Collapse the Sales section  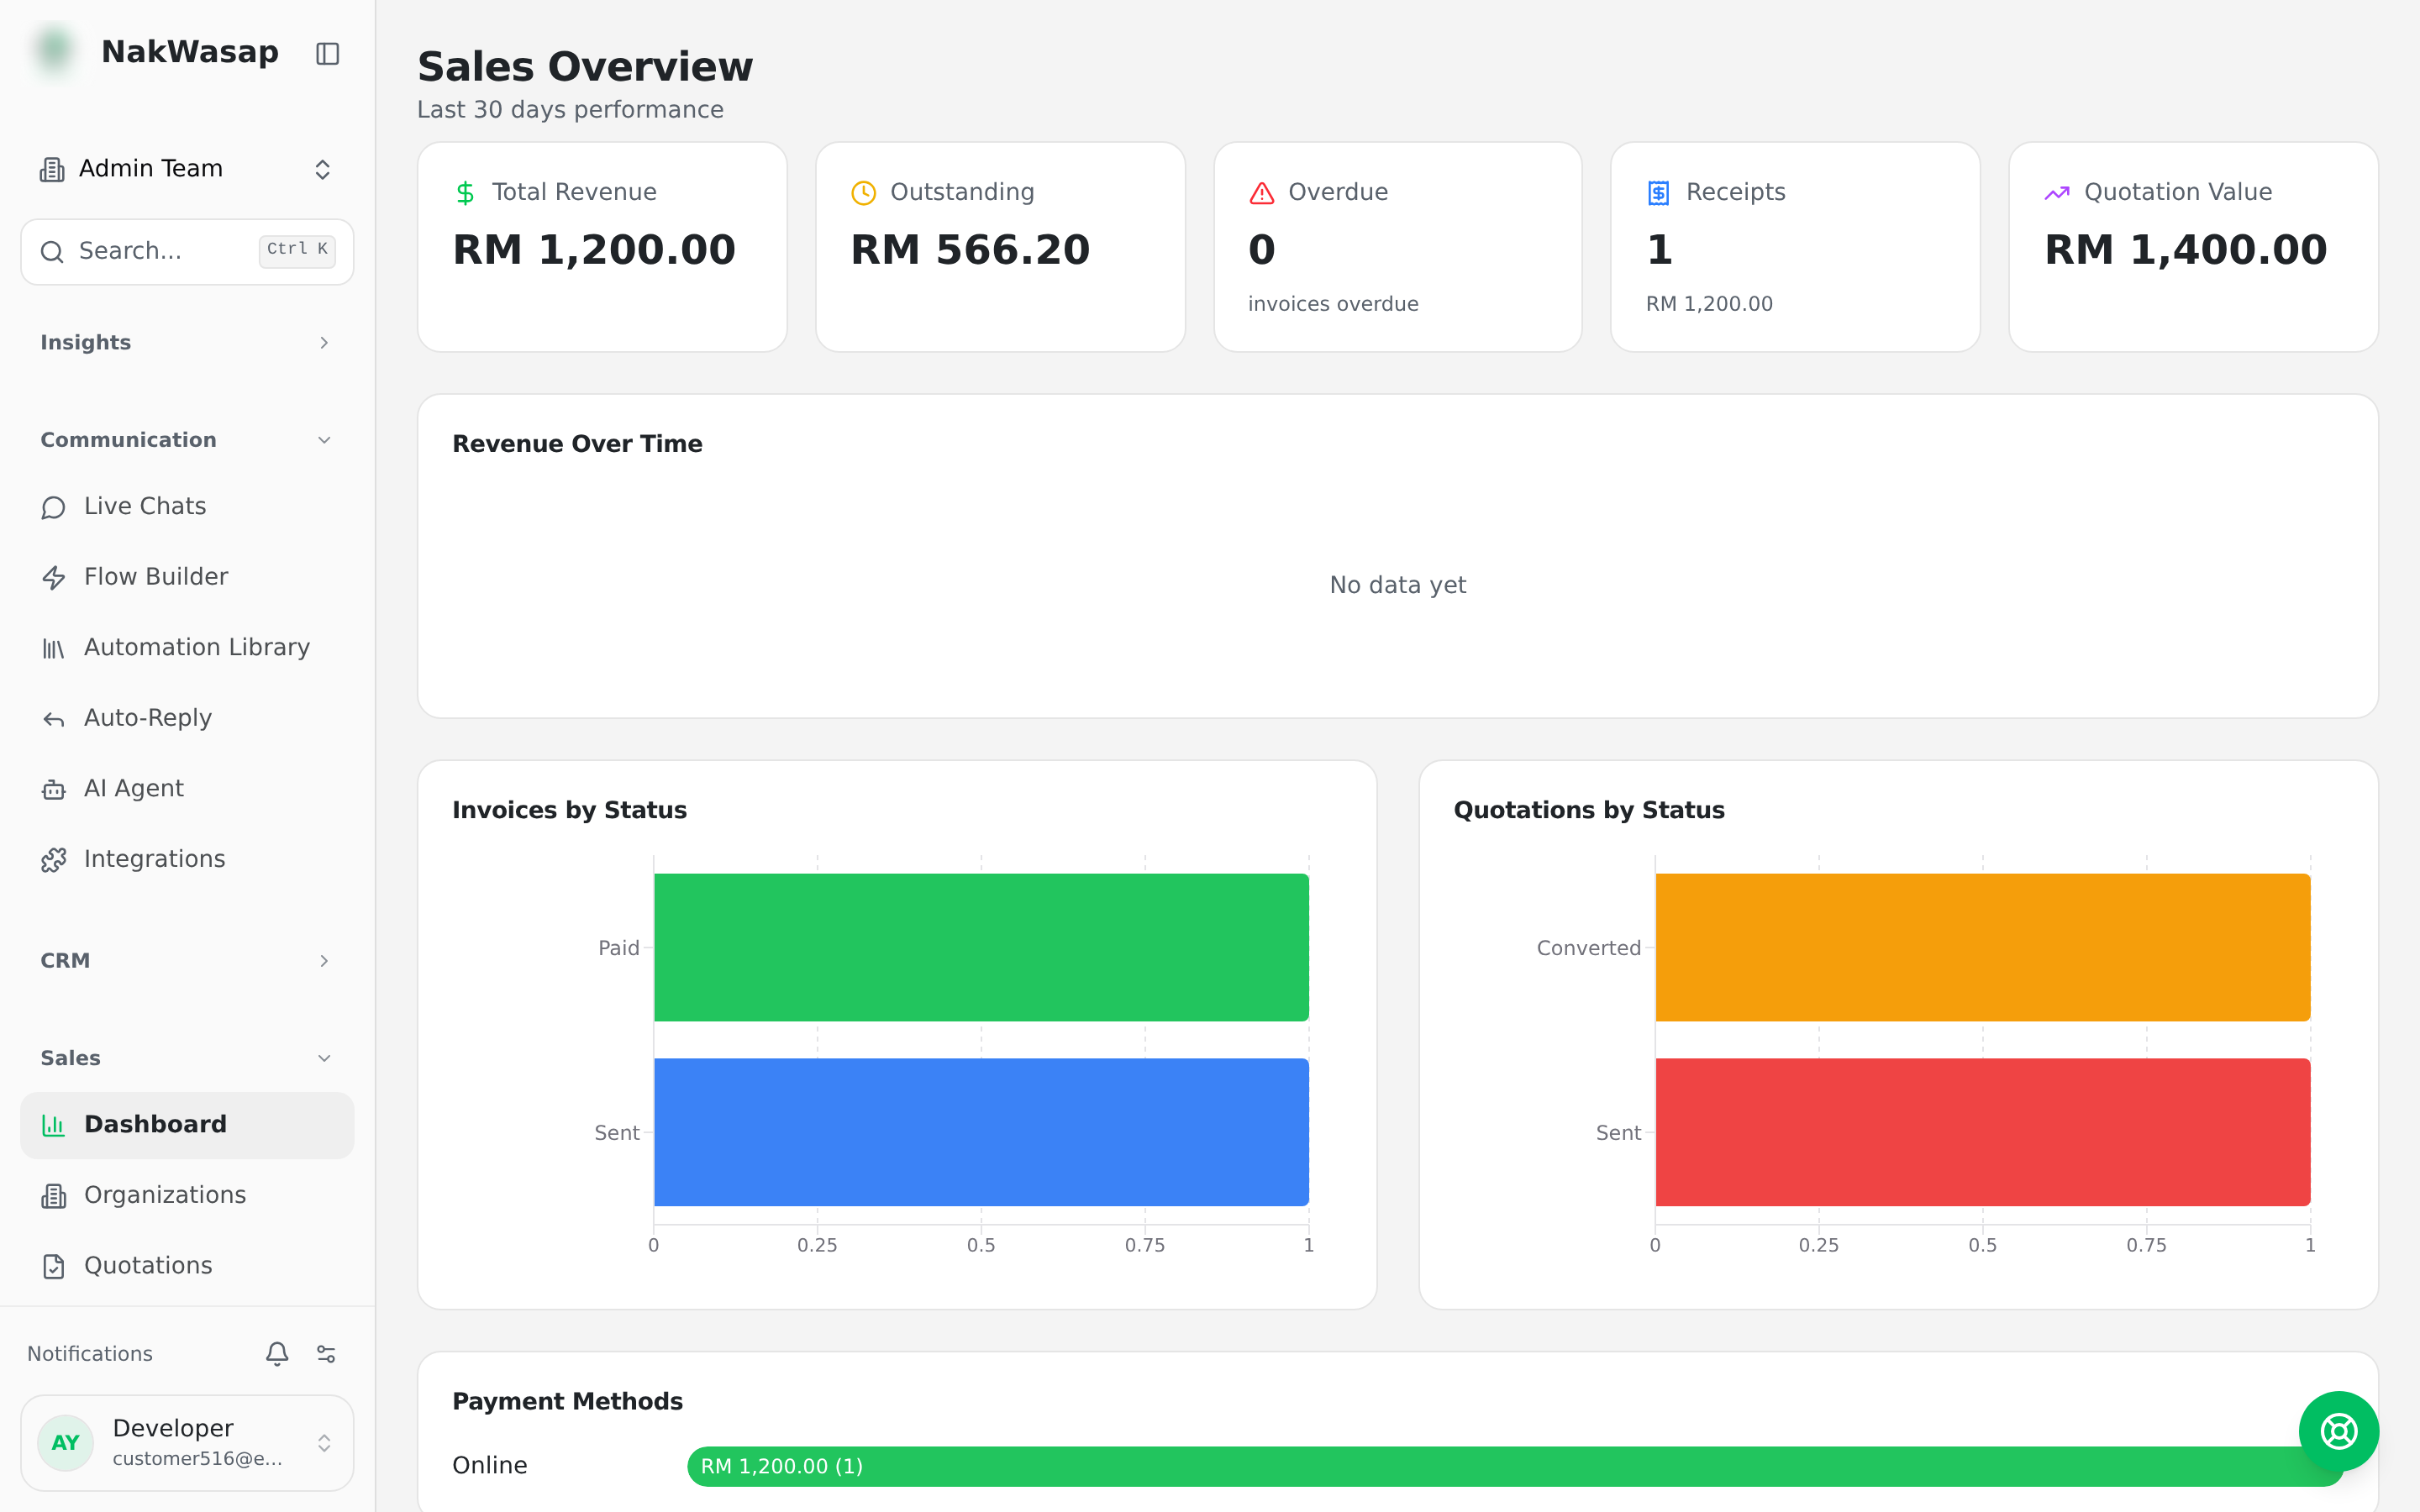click(x=187, y=1058)
